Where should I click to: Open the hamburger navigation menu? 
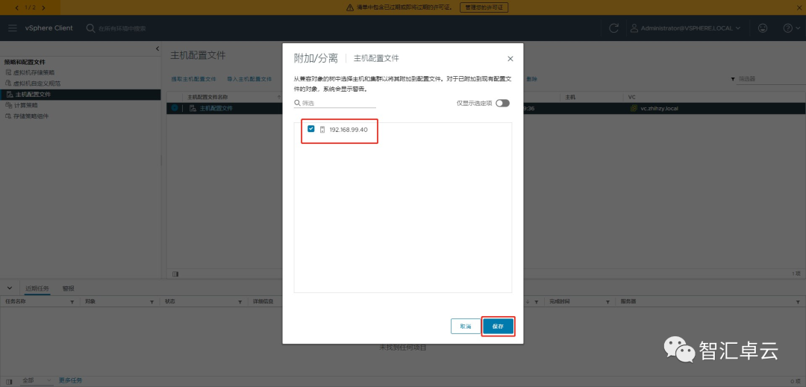pyautogui.click(x=13, y=28)
